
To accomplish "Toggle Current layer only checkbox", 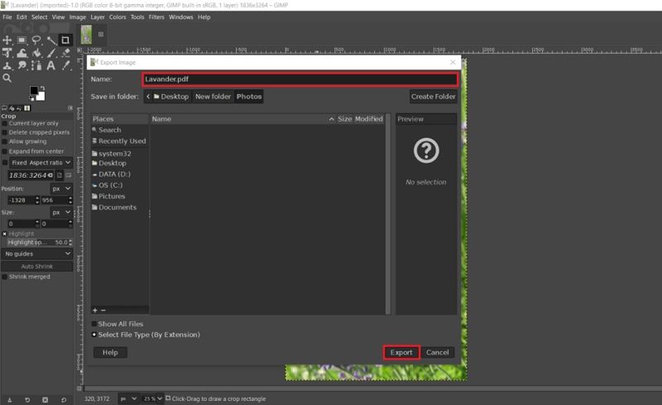I will (x=5, y=124).
